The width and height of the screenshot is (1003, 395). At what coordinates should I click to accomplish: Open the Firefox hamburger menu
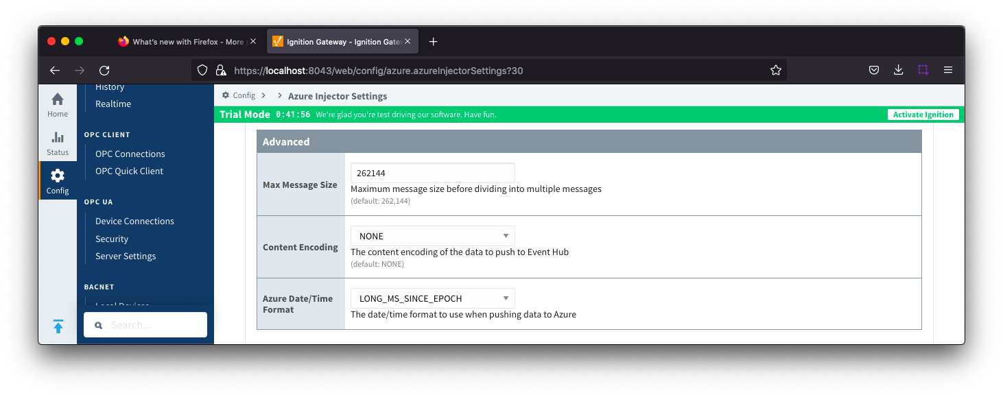[948, 70]
